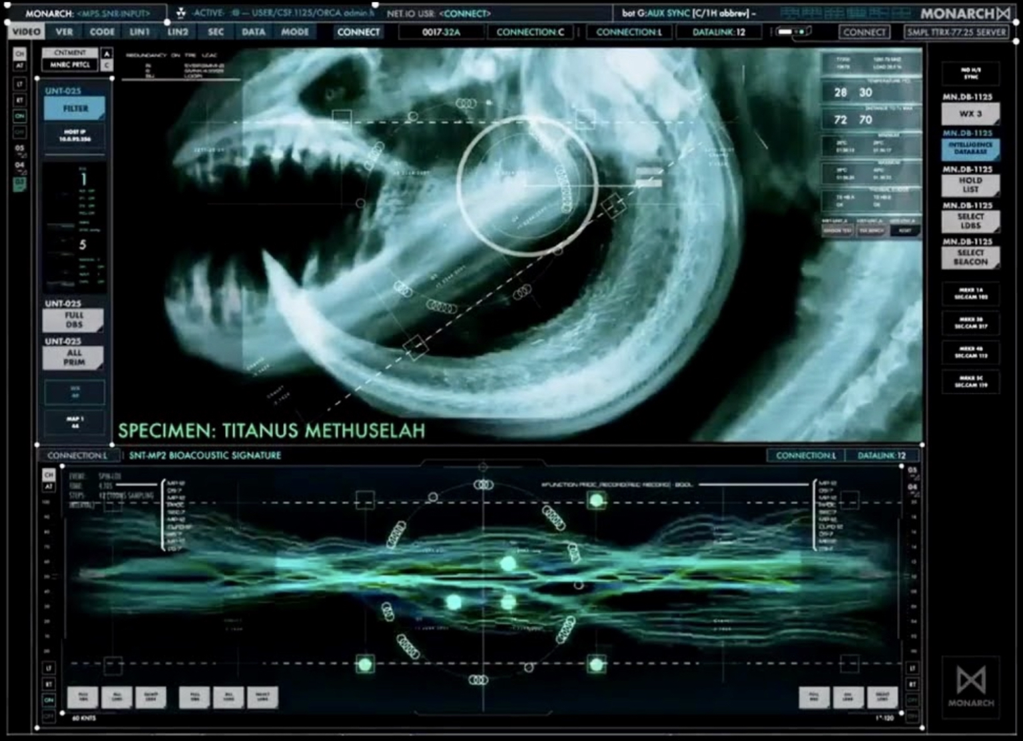Click the MAP 1 button in the left panel

click(x=75, y=422)
